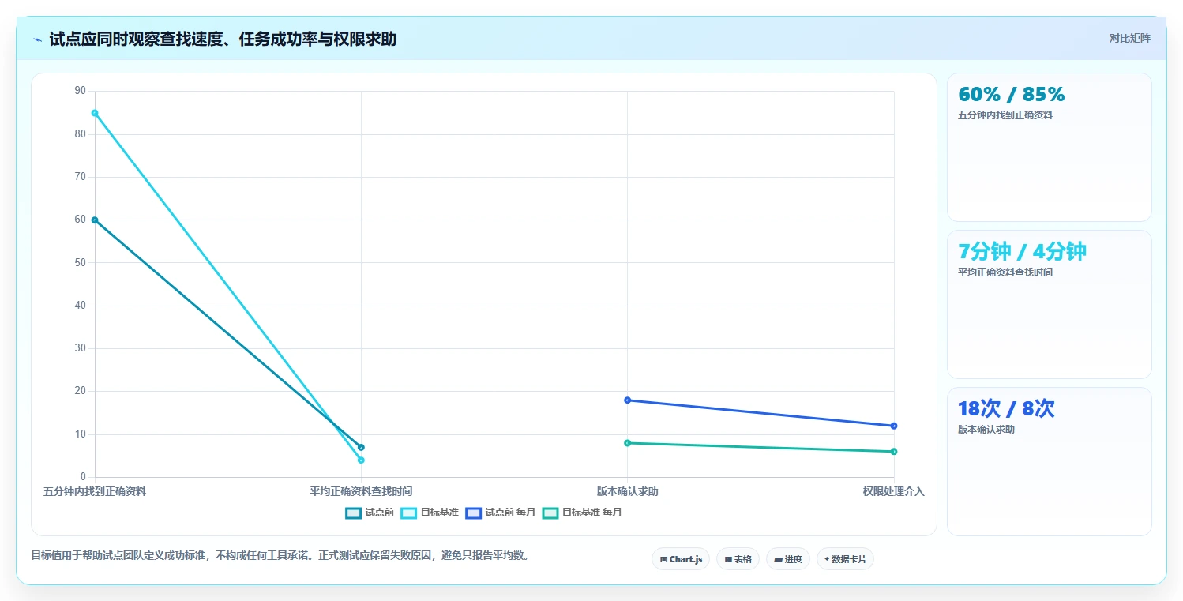Toggle the 试点前 legend item

[x=370, y=513]
